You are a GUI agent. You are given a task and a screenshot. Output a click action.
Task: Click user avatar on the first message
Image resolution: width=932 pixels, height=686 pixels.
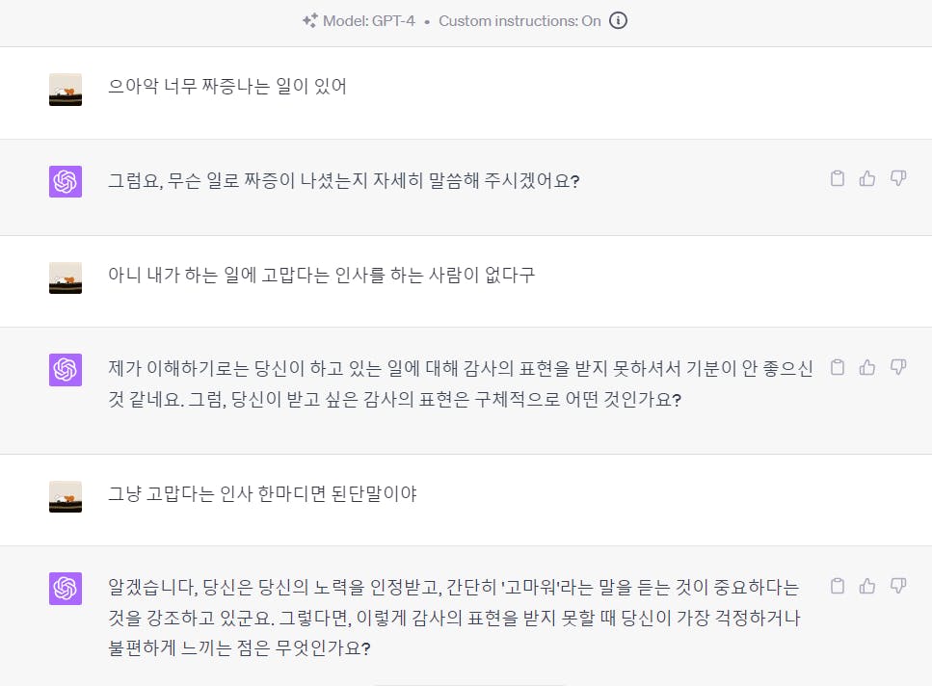click(x=66, y=90)
